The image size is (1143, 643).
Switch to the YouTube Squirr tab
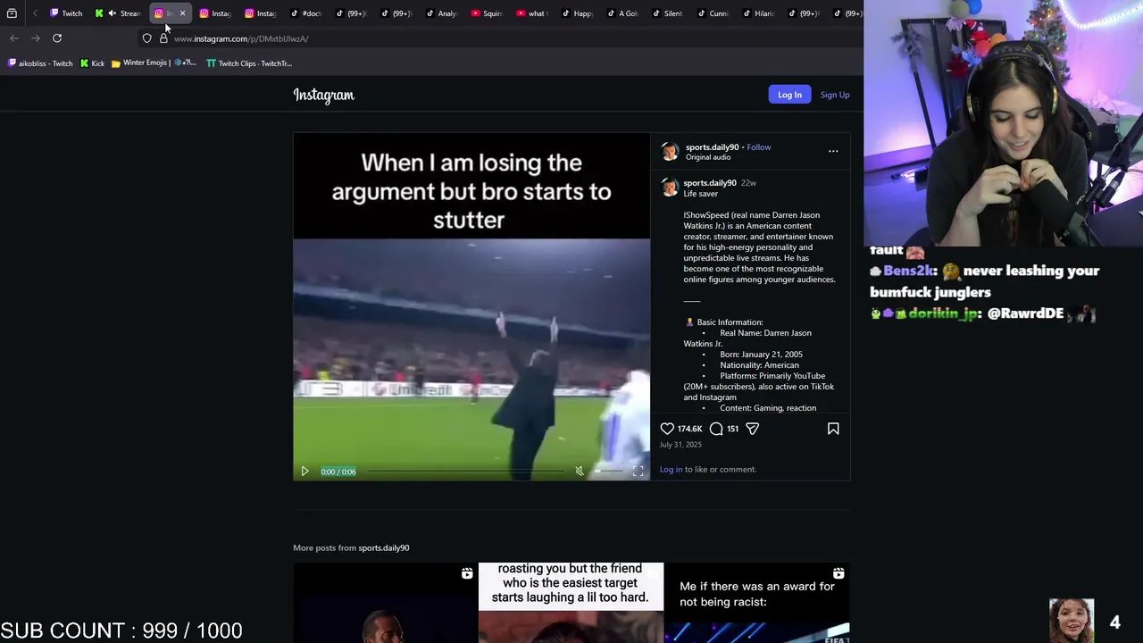tap(487, 13)
